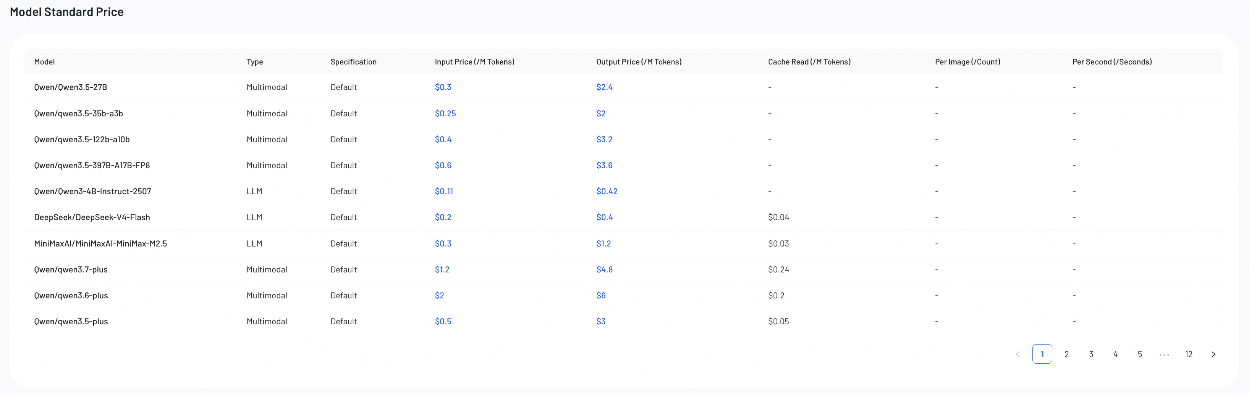Select page 1 in pagination
The height and width of the screenshot is (393, 1249).
point(1042,354)
